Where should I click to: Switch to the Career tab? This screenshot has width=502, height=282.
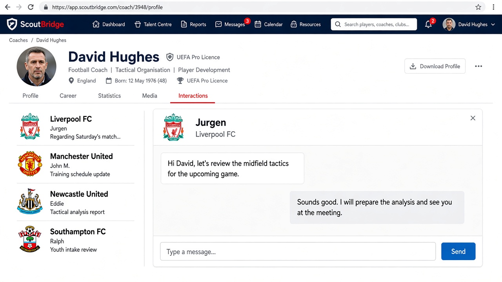point(68,96)
